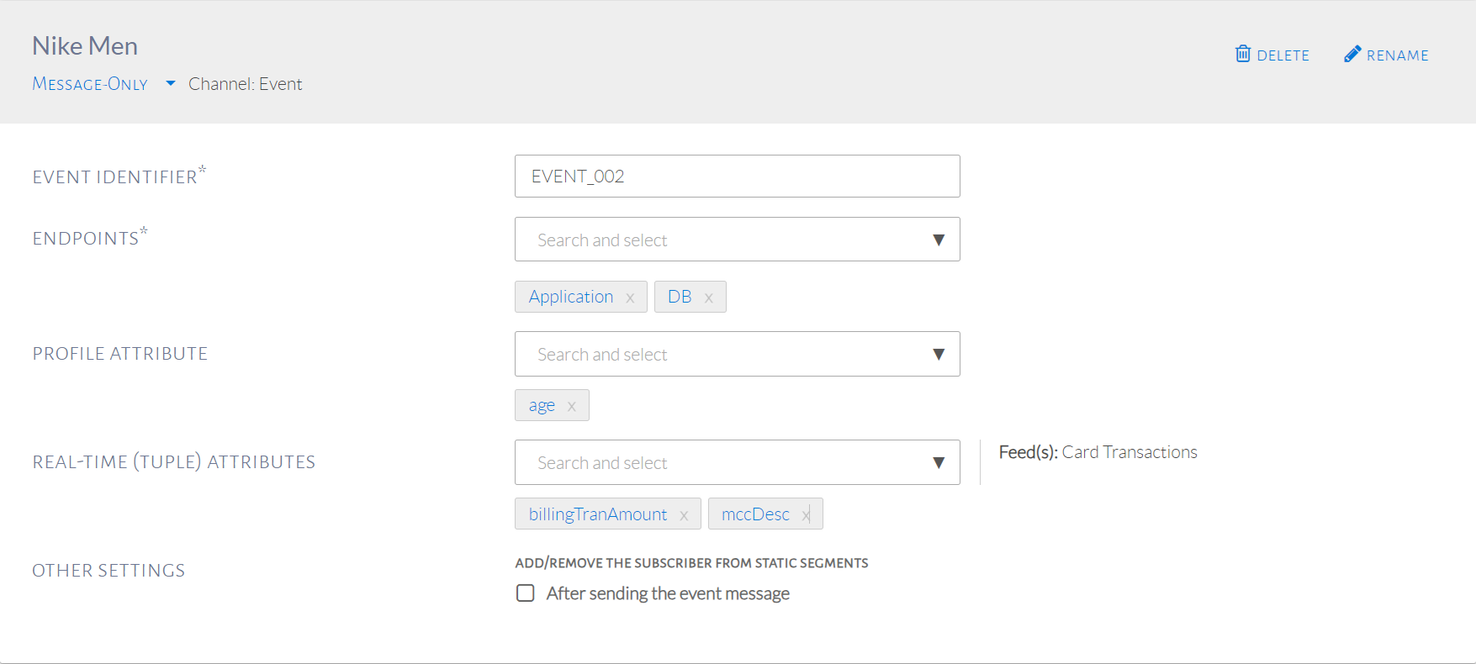This screenshot has width=1476, height=664.
Task: Click the After sending the event message label
Action: [x=668, y=593]
